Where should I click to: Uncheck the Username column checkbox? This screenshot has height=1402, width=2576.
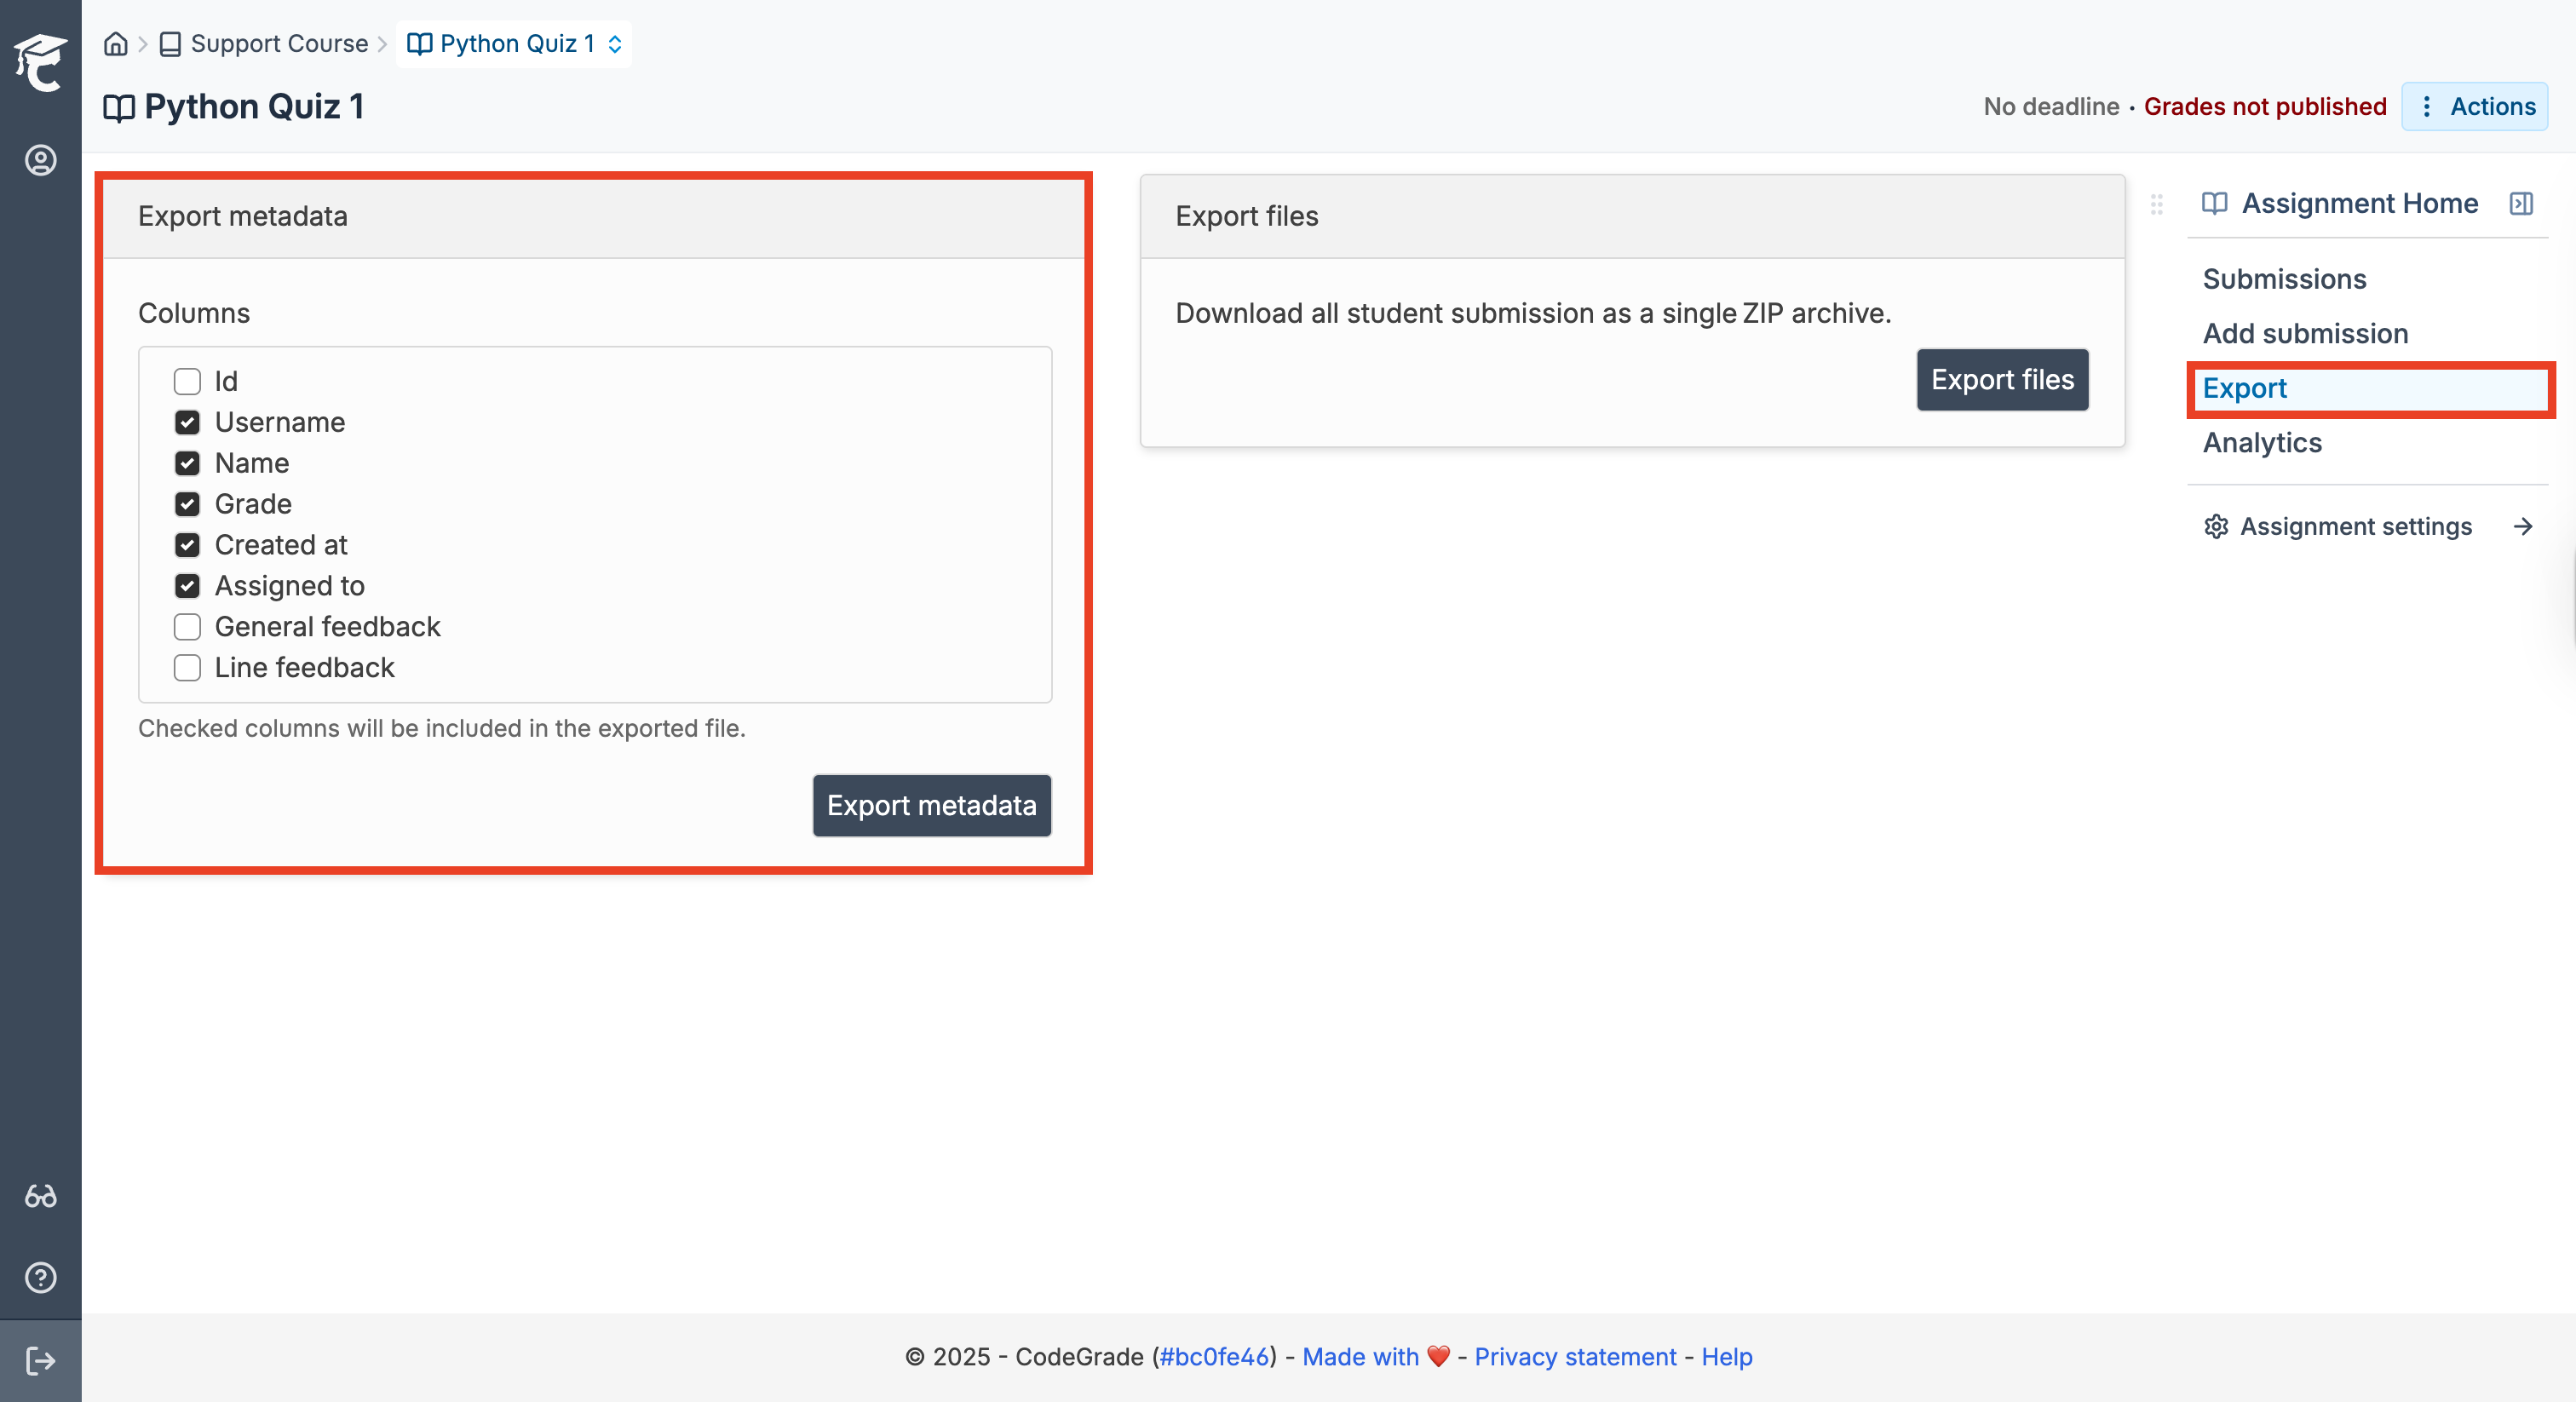point(187,422)
